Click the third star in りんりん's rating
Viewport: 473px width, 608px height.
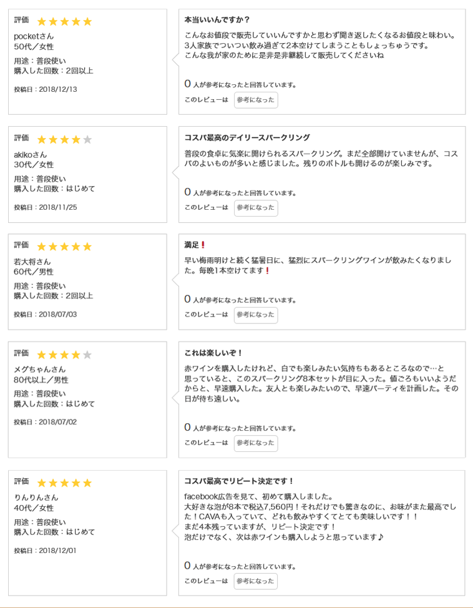click(x=65, y=483)
